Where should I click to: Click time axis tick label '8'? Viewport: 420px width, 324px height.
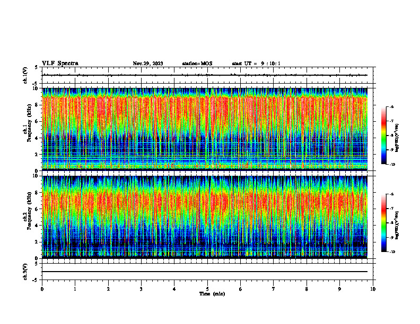coord(307,289)
